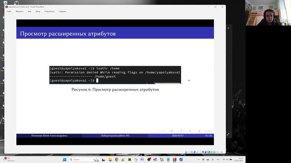Open Task View from the taskbar
The height and width of the screenshot is (163, 291).
pyautogui.click(x=103, y=159)
